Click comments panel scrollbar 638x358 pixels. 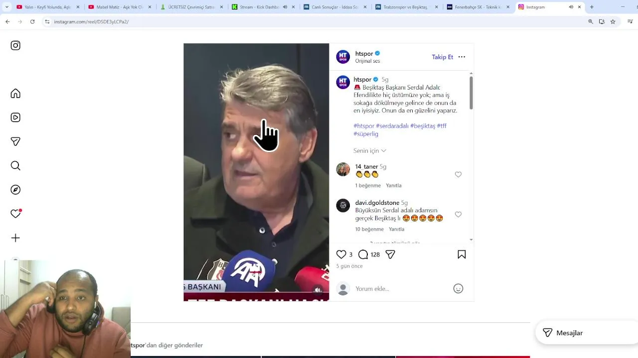[471, 93]
